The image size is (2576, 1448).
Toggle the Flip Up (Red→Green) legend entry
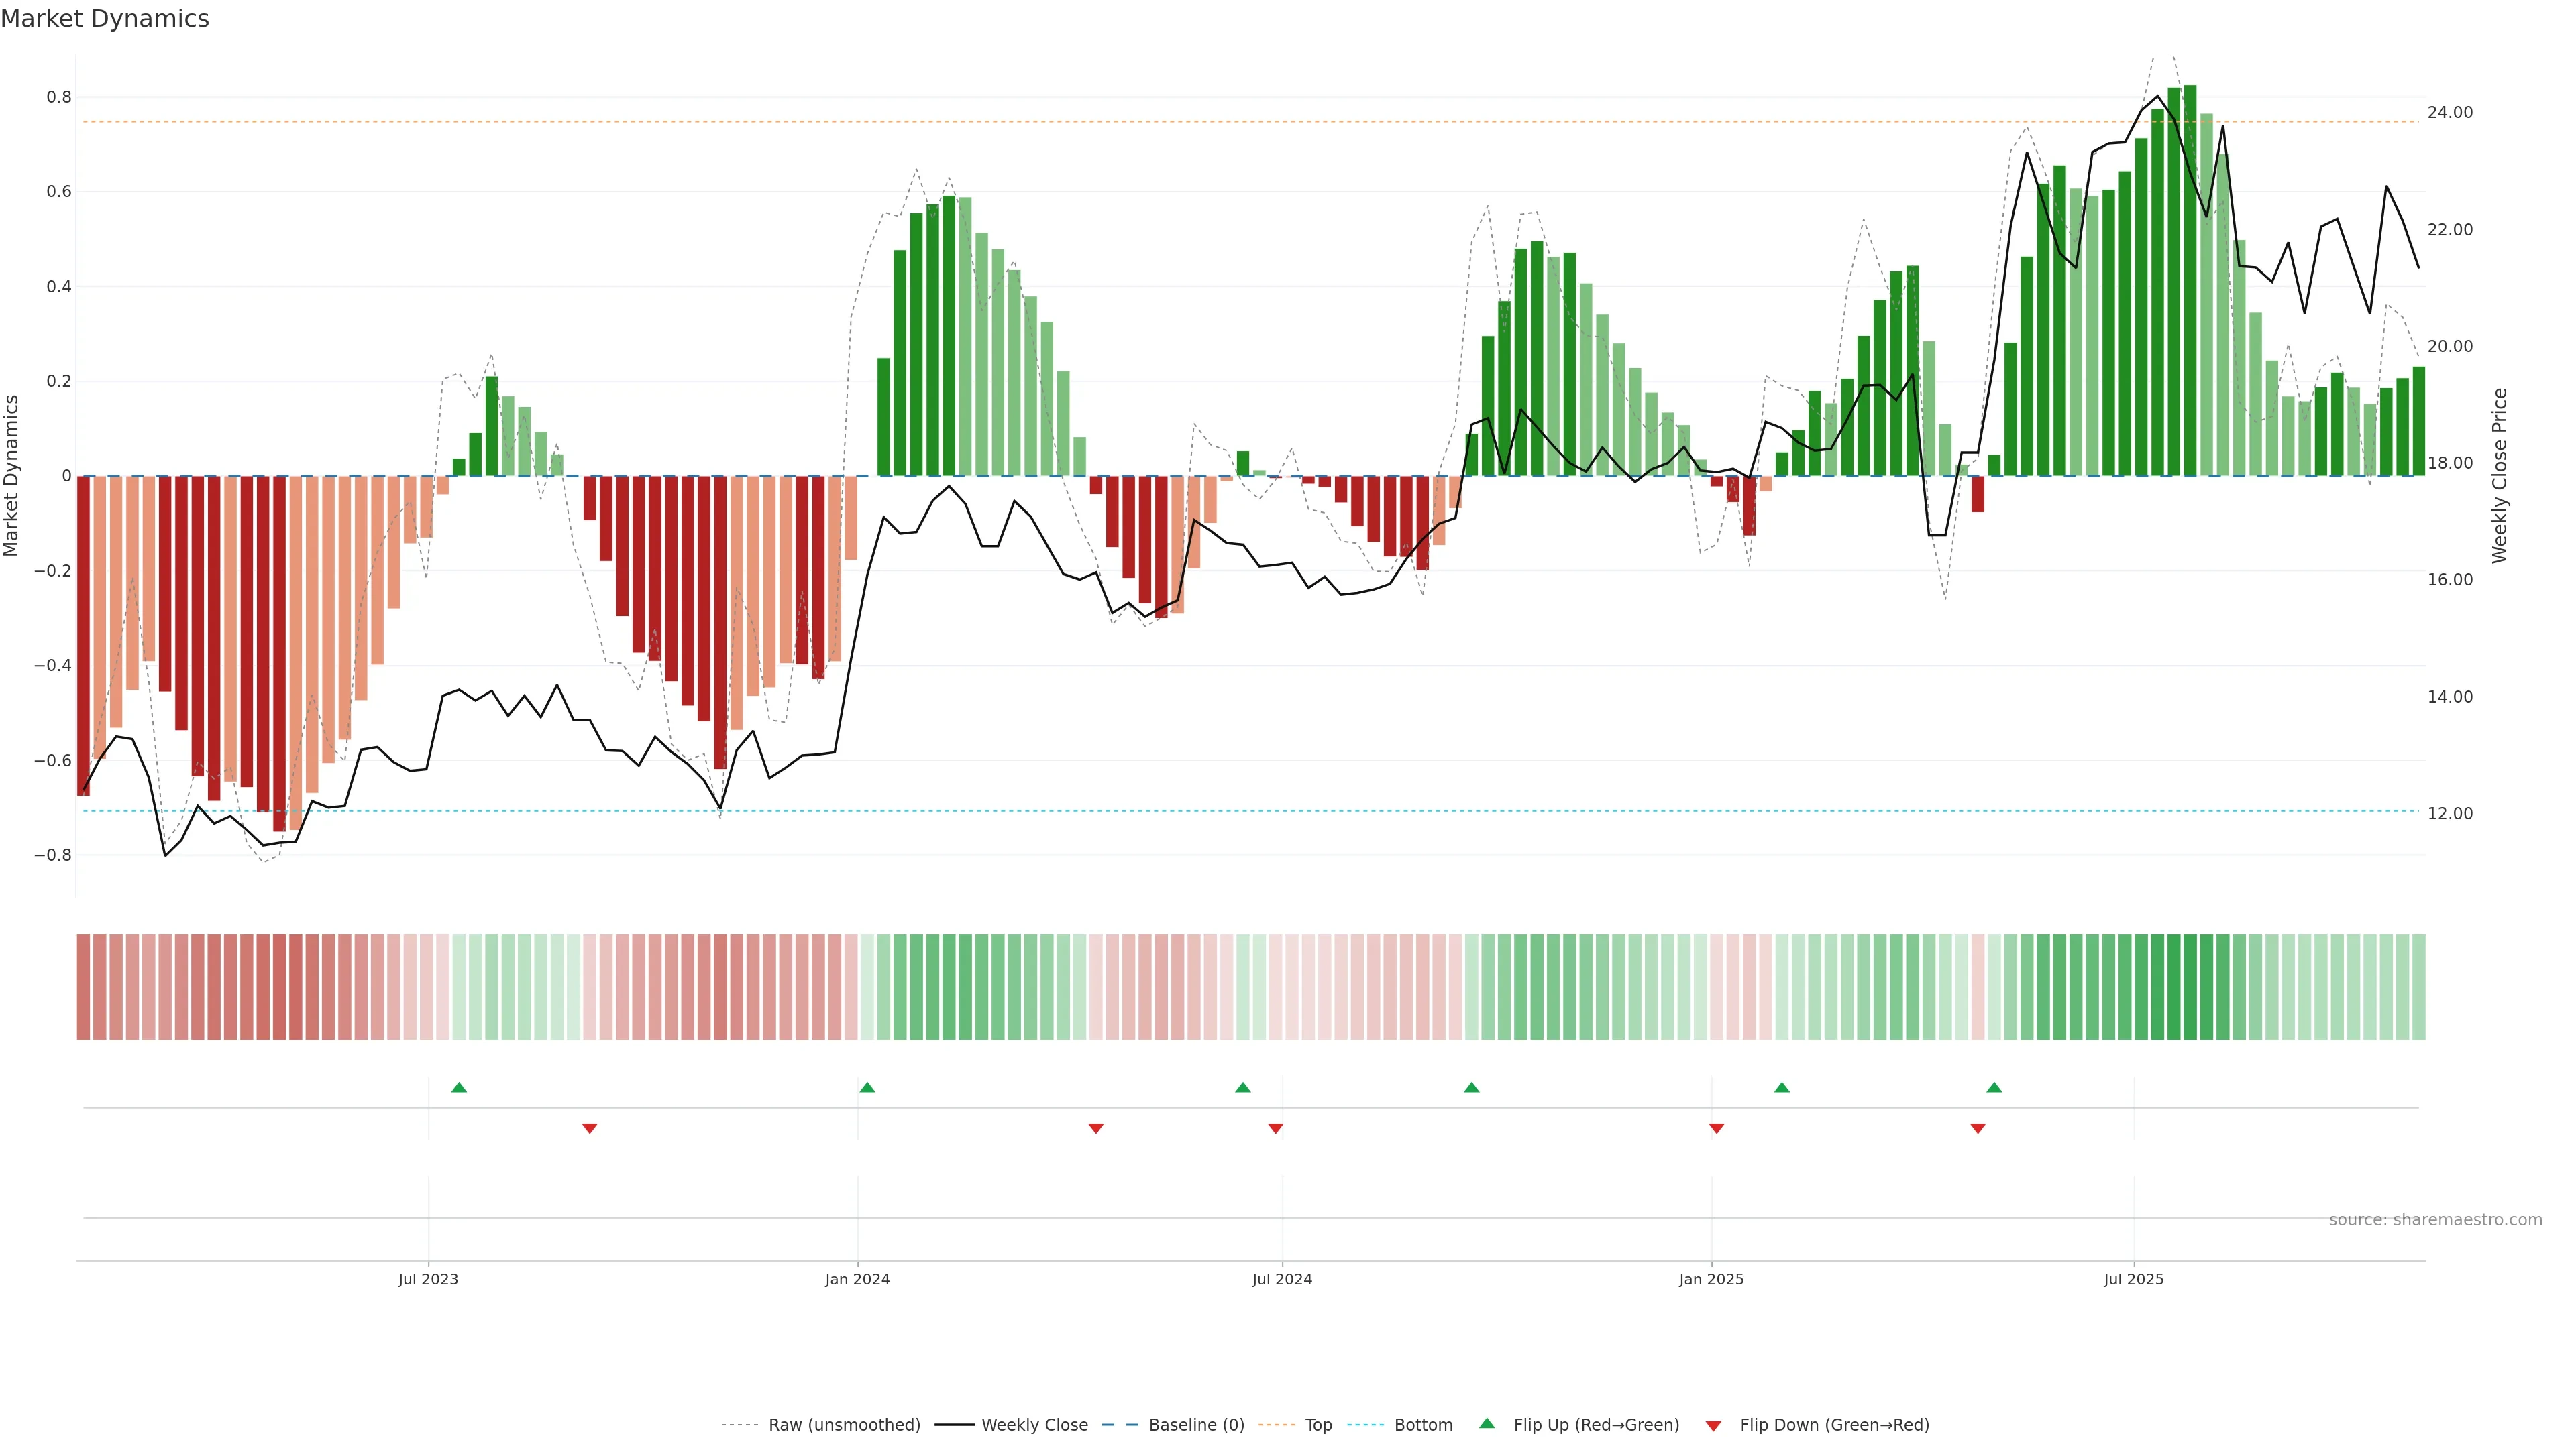coord(1596,1425)
